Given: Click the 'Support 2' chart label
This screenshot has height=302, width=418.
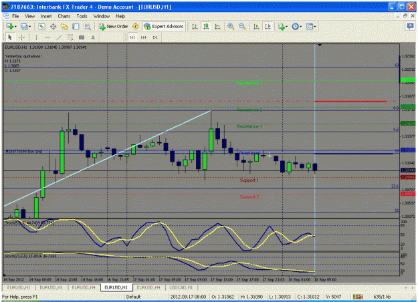Looking at the screenshot, I should coord(249,197).
